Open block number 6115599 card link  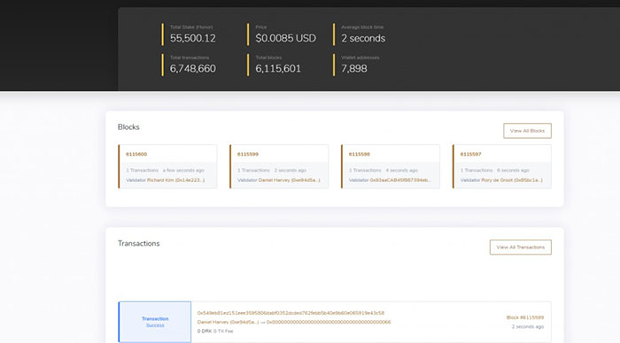click(248, 155)
